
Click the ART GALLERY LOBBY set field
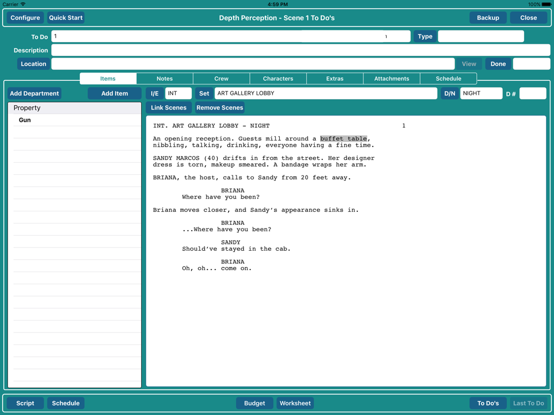tap(326, 94)
